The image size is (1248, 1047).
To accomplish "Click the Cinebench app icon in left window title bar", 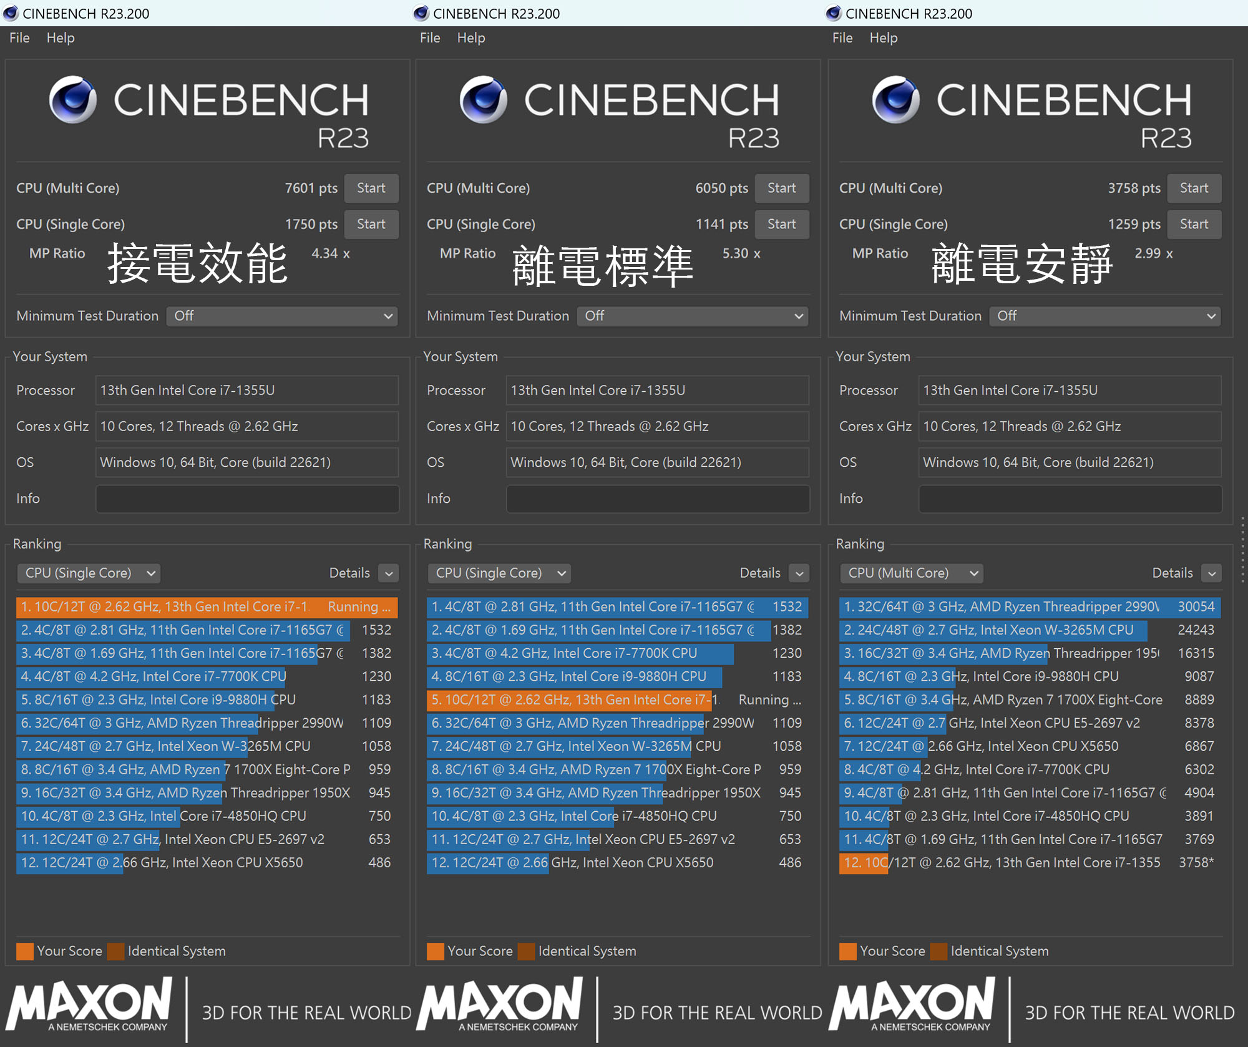I will (11, 13).
